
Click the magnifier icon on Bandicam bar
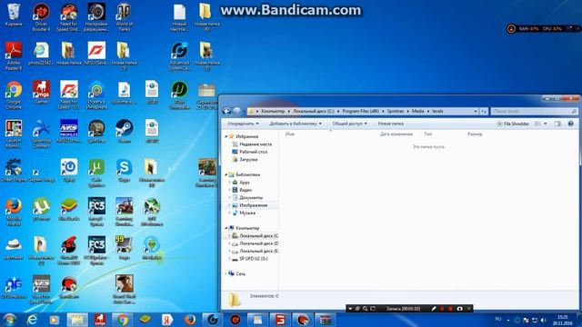(x=366, y=309)
